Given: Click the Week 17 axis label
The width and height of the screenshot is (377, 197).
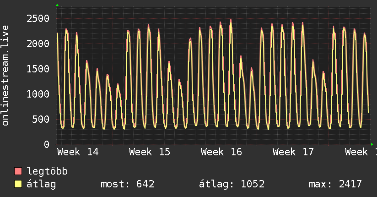Looking at the screenshot, I should tap(293, 152).
